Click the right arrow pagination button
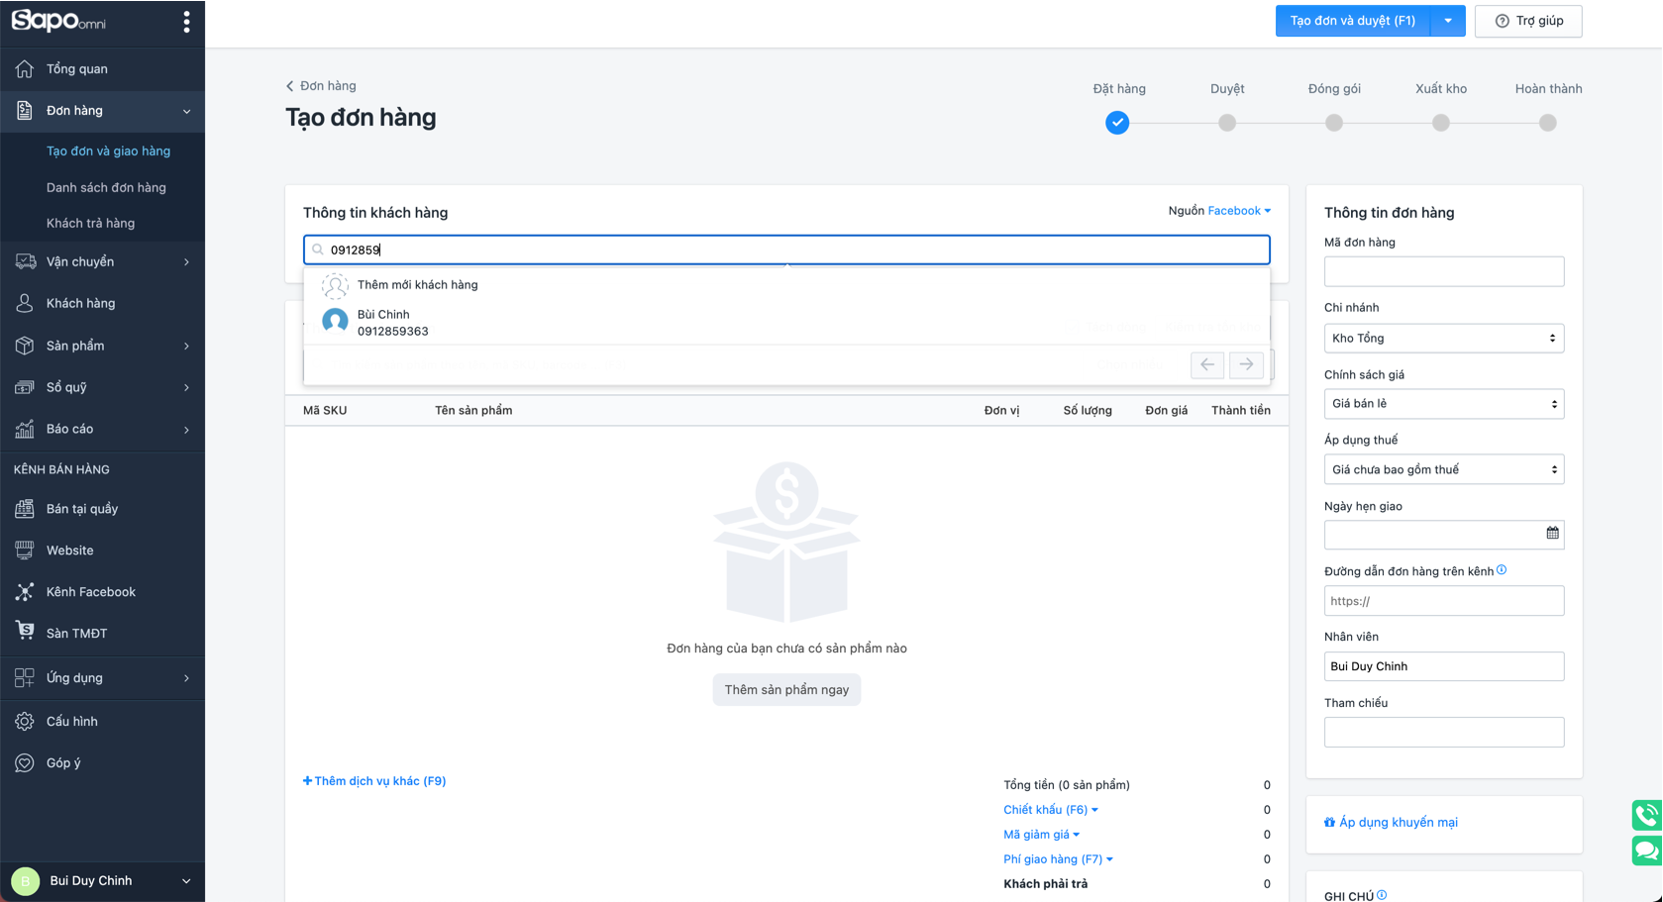The image size is (1663, 902). [1246, 364]
